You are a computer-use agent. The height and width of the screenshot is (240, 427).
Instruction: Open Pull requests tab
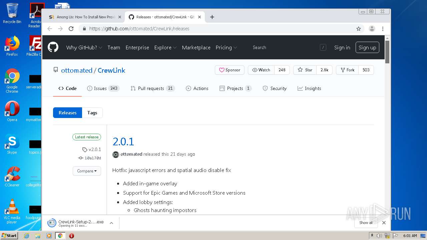[x=153, y=88]
